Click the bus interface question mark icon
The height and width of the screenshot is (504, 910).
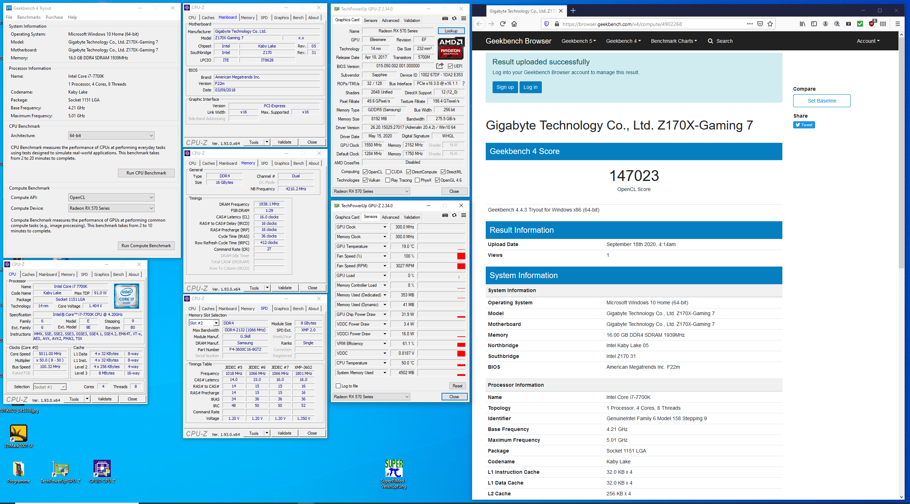coord(463,83)
